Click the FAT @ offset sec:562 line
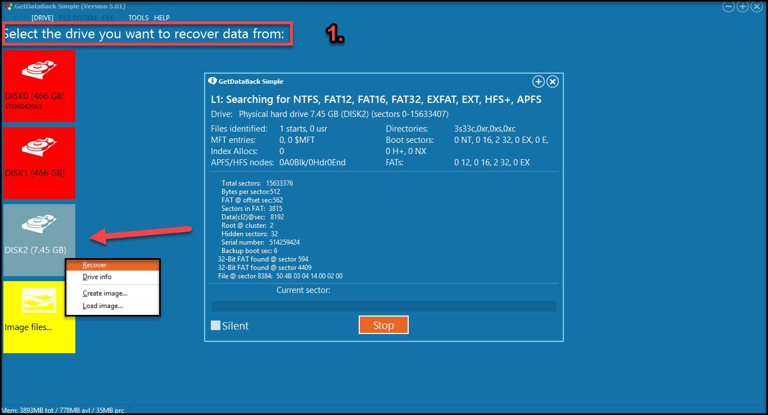Image resolution: width=768 pixels, height=415 pixels. click(252, 200)
